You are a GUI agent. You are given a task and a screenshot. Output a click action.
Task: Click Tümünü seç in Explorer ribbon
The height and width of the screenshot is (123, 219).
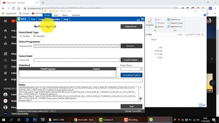(x=174, y=19)
